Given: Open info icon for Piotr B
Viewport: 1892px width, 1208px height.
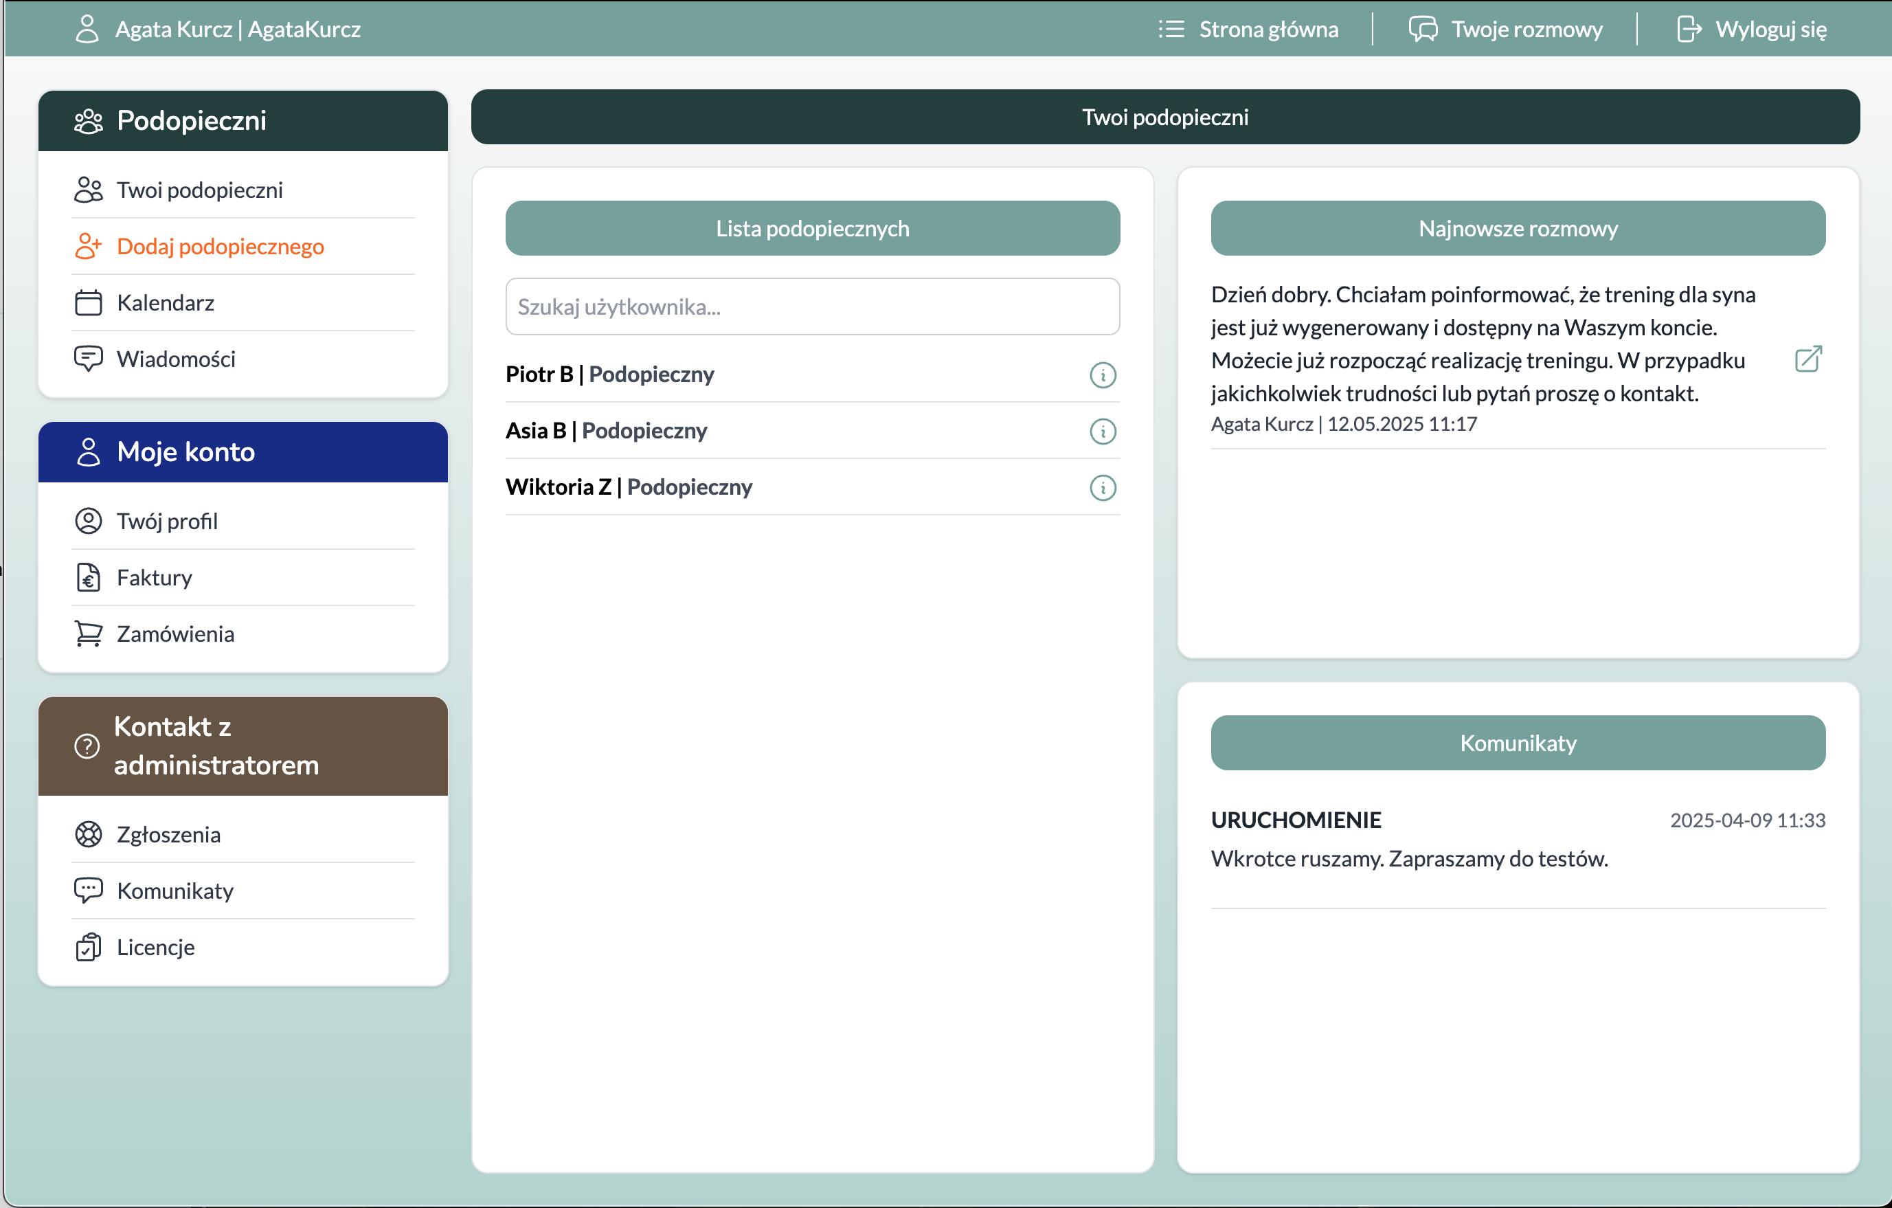Looking at the screenshot, I should (1103, 375).
